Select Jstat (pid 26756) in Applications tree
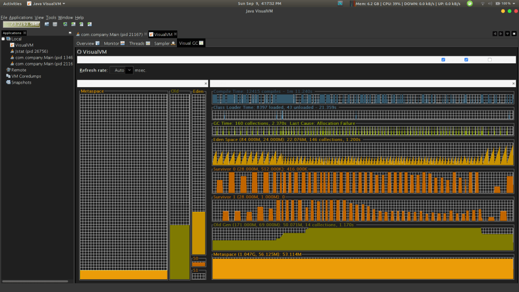 pyautogui.click(x=30, y=51)
